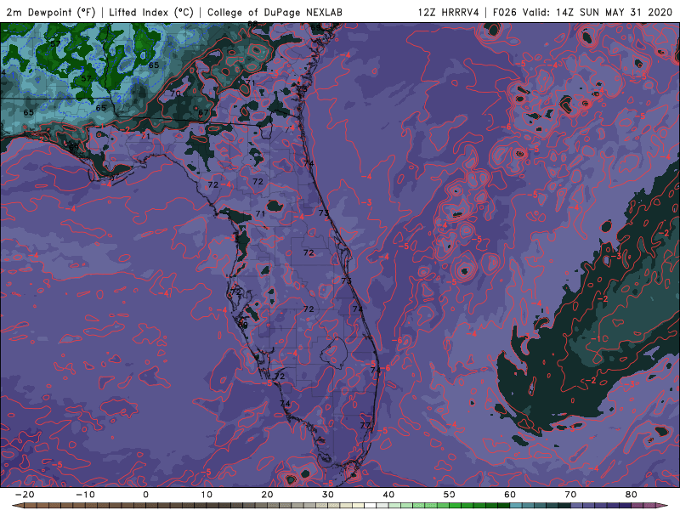
Task: Click the '2m Dewpoint (°F)' title text
Action: [51, 12]
